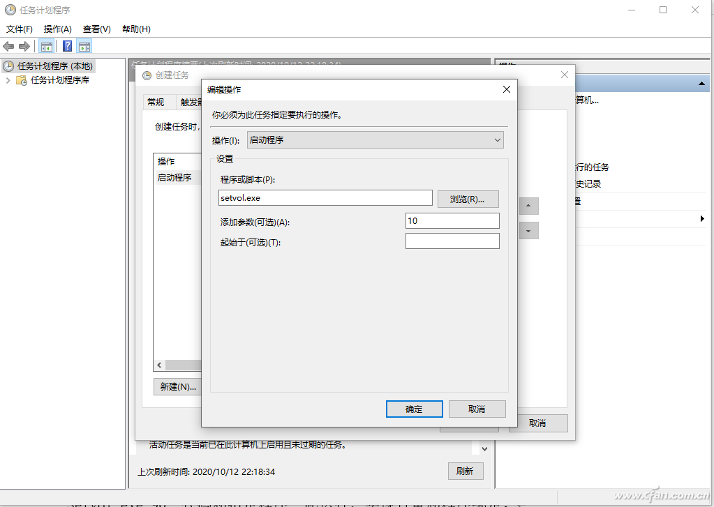
Task: Click the down scroll arrow below active tasks
Action: coord(484,448)
